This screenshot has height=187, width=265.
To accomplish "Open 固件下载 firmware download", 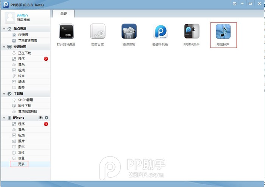I will (25, 106).
